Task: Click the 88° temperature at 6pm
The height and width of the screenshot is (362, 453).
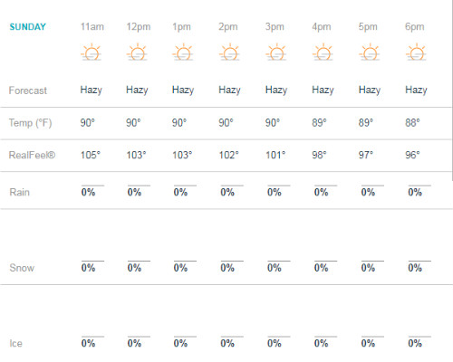Action: [x=412, y=123]
